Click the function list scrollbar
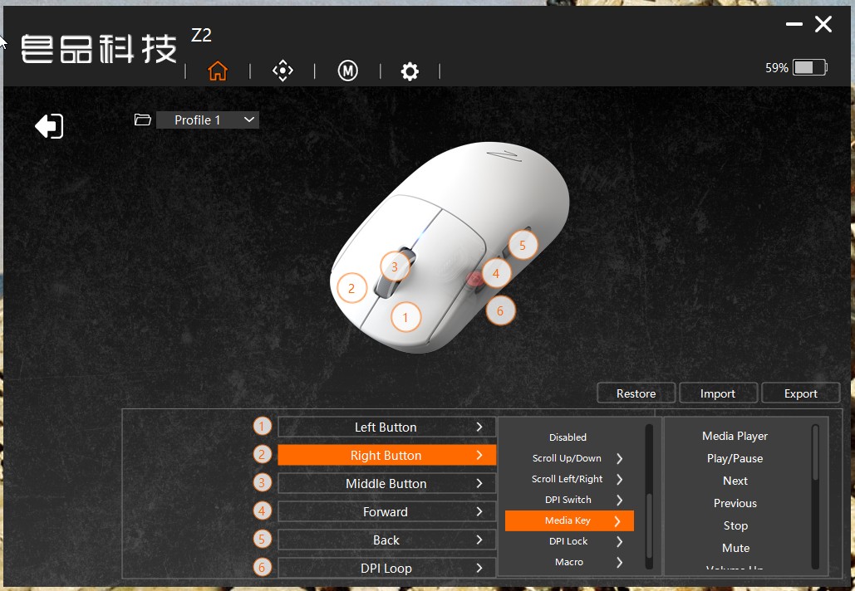The image size is (855, 591). tap(649, 496)
